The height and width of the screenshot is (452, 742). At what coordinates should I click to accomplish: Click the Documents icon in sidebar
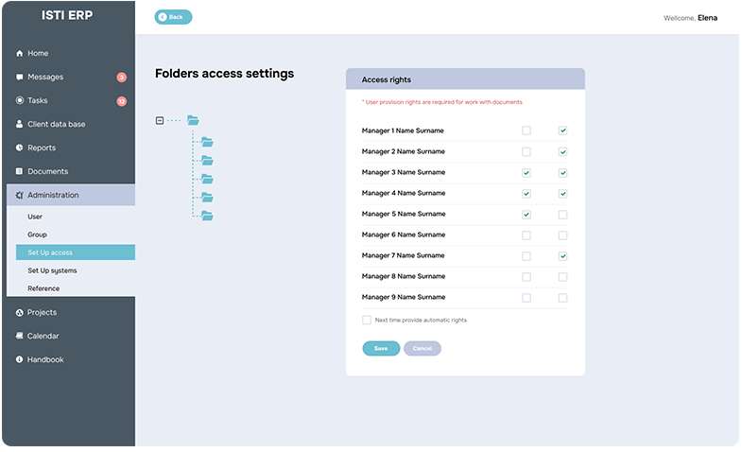[x=20, y=171]
